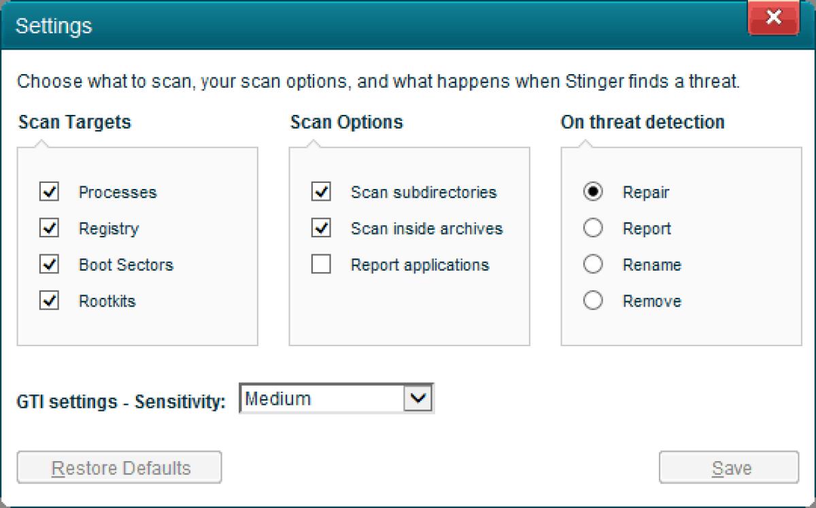Toggle the Rootkits checkbox off
Screen dimensions: 816x508
point(48,301)
